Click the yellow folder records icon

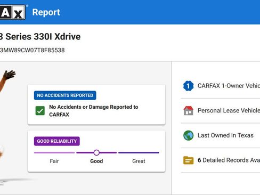pos(188,160)
